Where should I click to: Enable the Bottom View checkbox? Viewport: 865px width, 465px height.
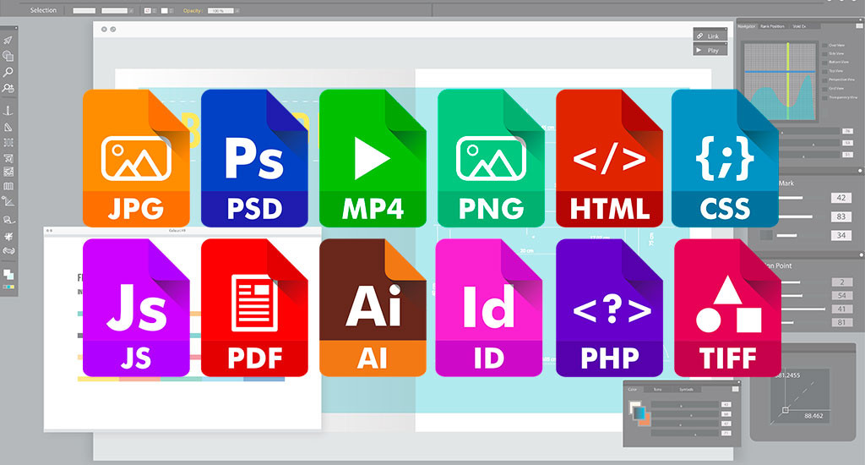click(824, 63)
